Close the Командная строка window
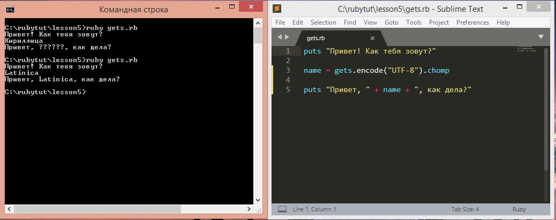This screenshot has height=220, width=556. click(251, 6)
